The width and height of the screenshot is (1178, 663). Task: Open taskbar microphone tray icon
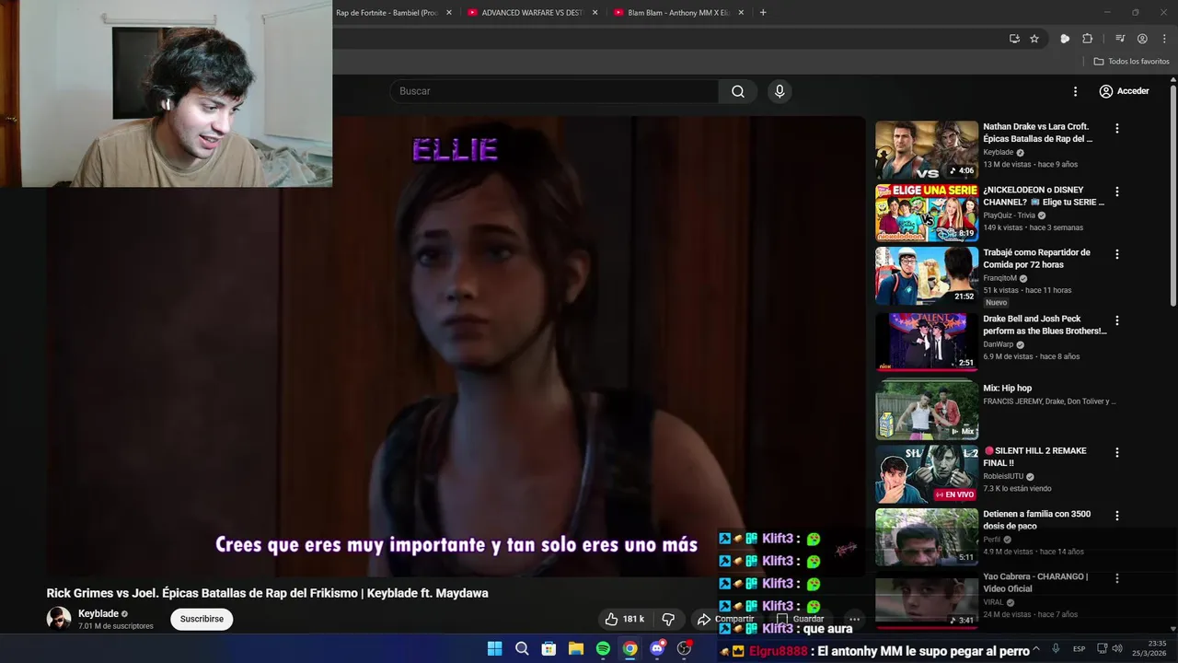click(1056, 648)
